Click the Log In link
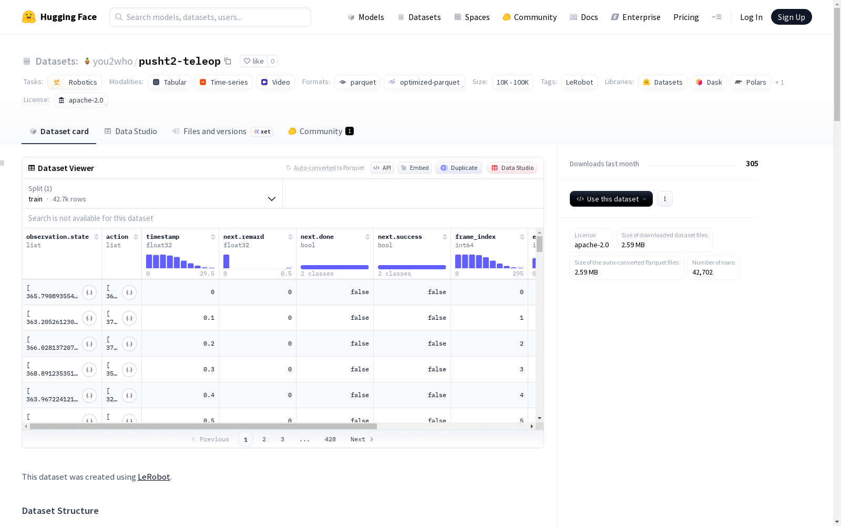Viewport: 841px width, 526px height. click(751, 17)
